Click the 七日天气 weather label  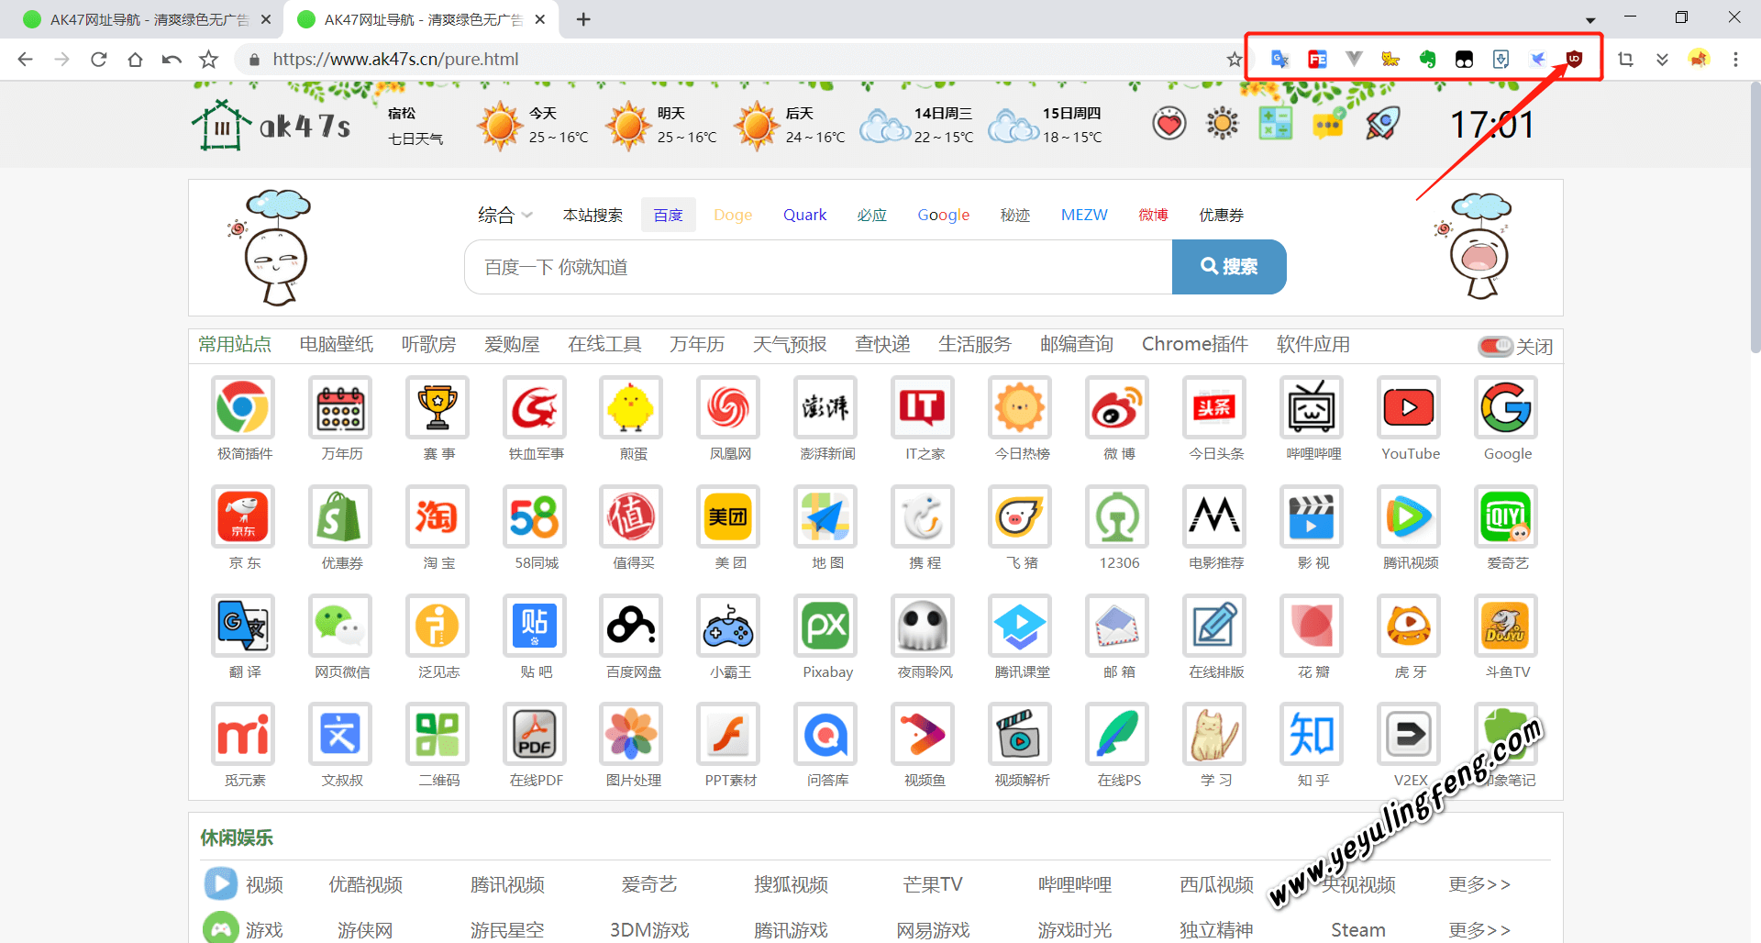[415, 139]
